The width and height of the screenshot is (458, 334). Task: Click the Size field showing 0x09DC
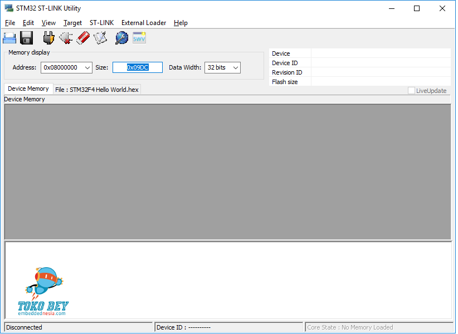(138, 67)
